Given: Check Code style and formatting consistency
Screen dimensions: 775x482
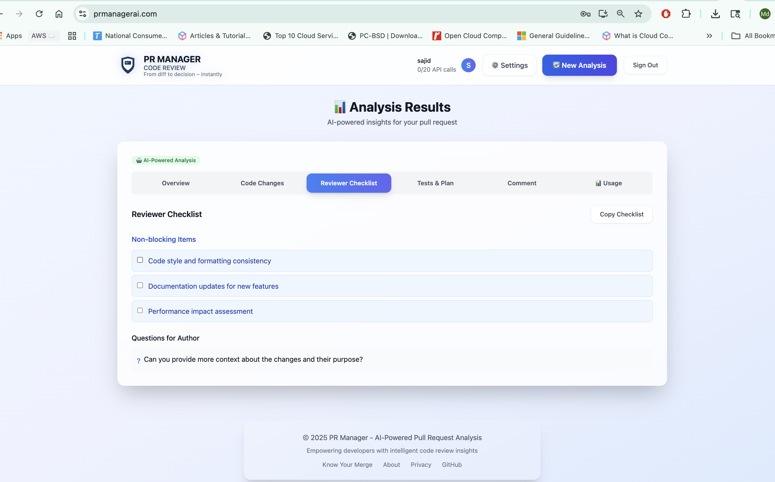Looking at the screenshot, I should pos(140,260).
